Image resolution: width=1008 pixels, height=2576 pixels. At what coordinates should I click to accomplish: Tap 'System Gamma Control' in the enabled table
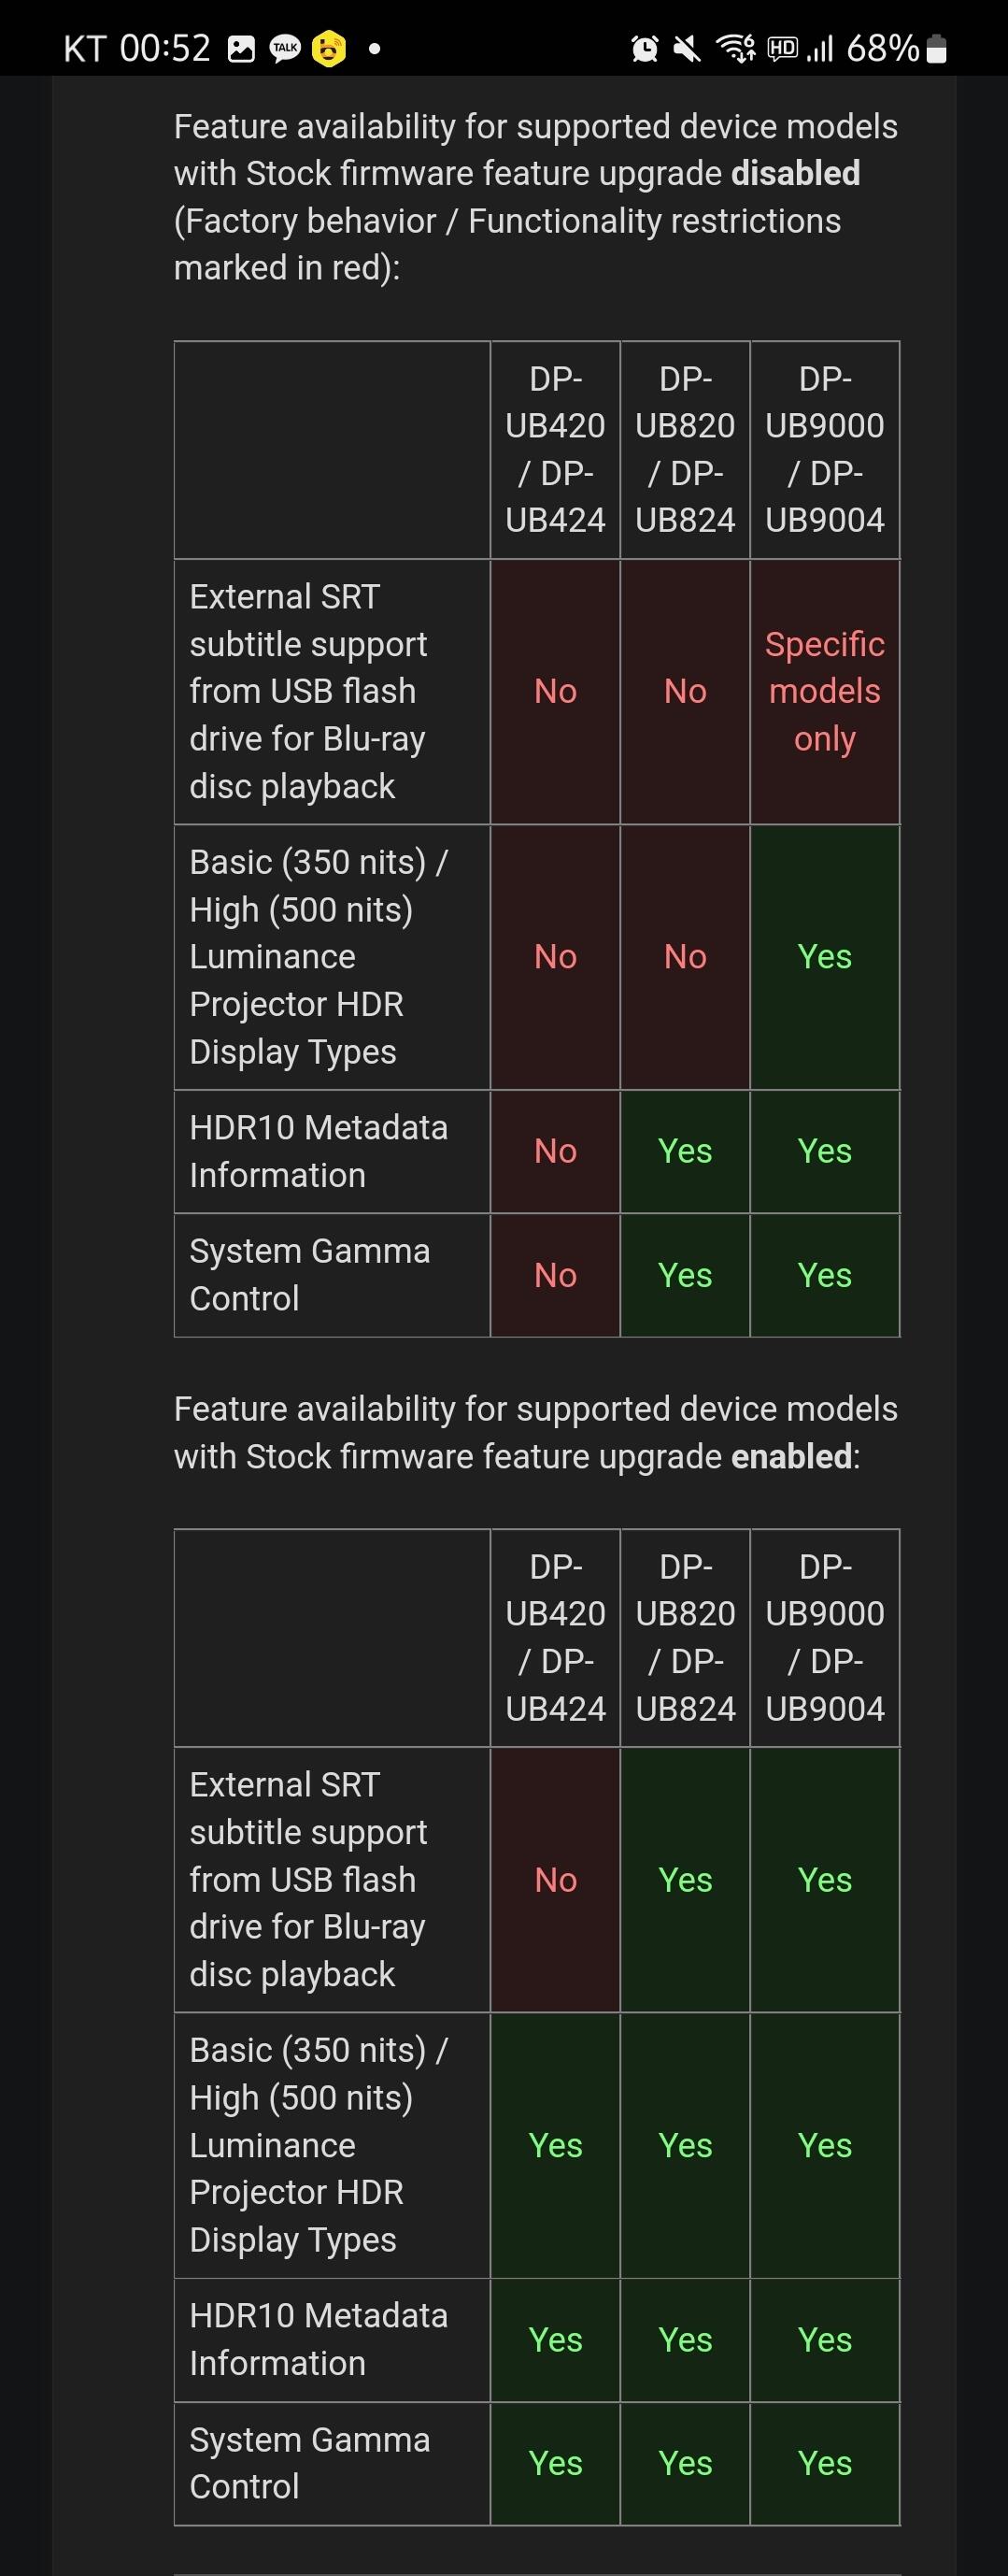[x=310, y=2462]
